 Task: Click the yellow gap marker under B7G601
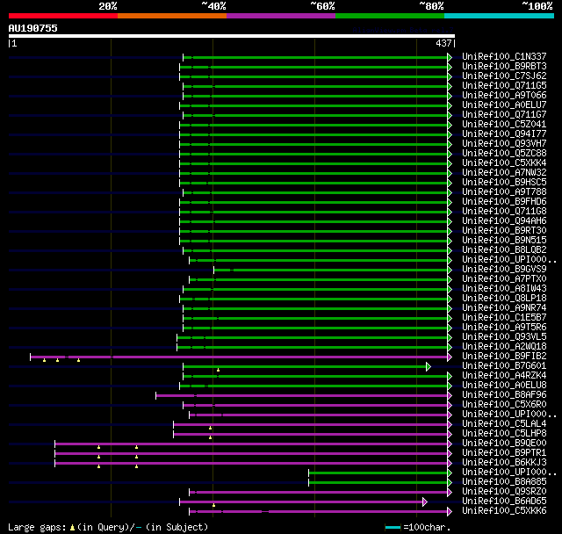[x=218, y=370]
